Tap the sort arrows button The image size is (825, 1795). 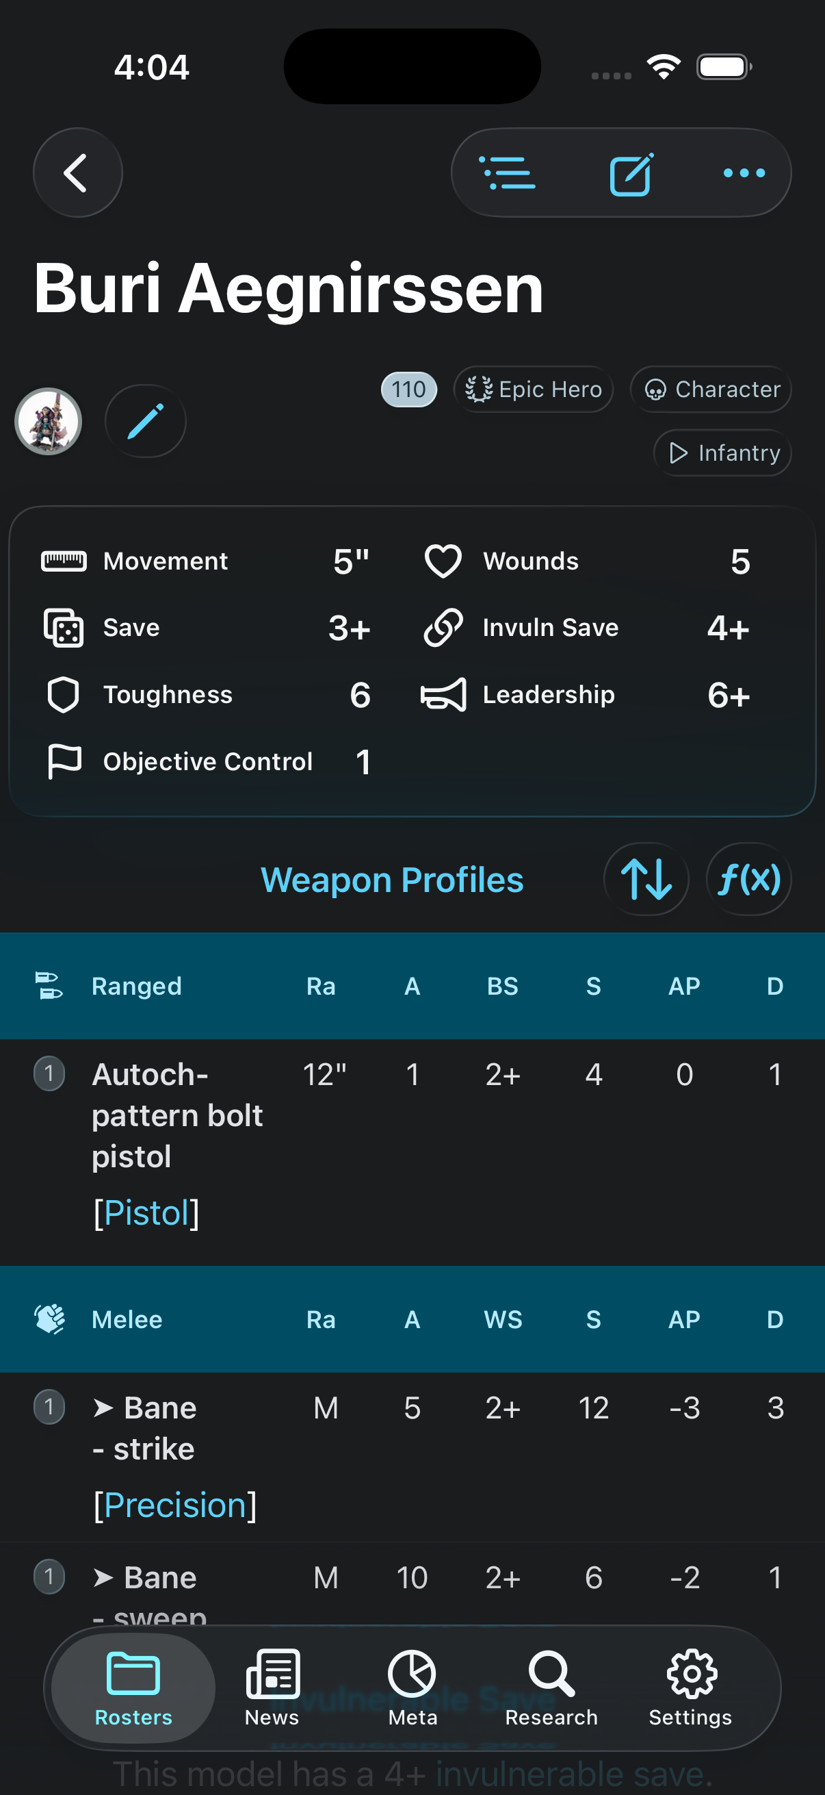pyautogui.click(x=646, y=879)
